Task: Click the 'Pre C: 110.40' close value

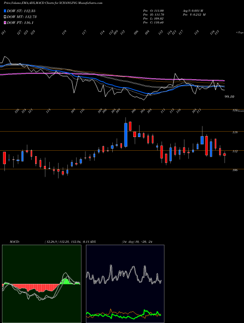Action: point(153,23)
